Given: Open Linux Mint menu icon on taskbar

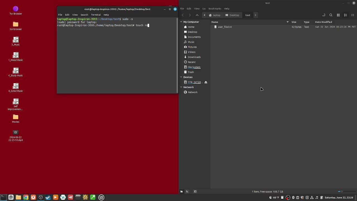Looking at the screenshot, I should [x=101, y=197].
